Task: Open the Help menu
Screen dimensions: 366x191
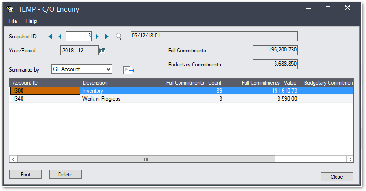Action: [31, 21]
